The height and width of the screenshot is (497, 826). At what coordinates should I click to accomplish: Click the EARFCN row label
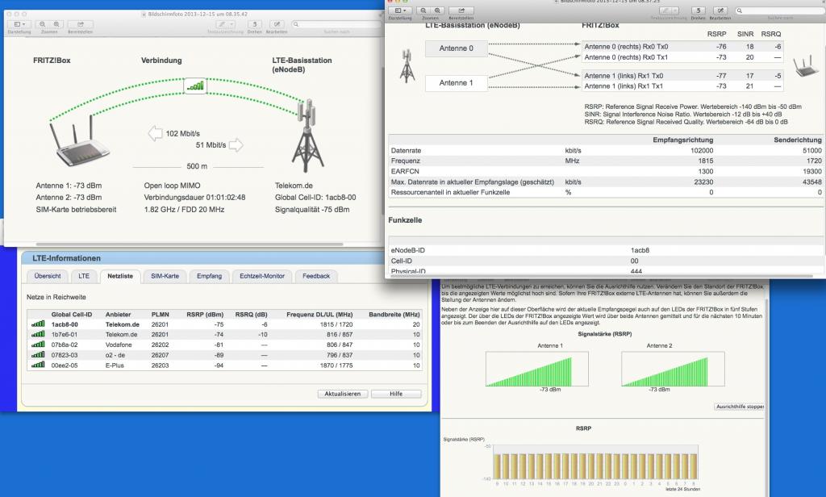(x=405, y=171)
